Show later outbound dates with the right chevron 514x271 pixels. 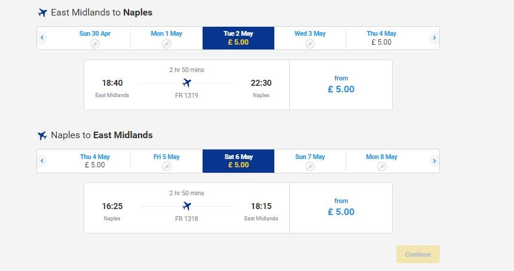tap(435, 38)
